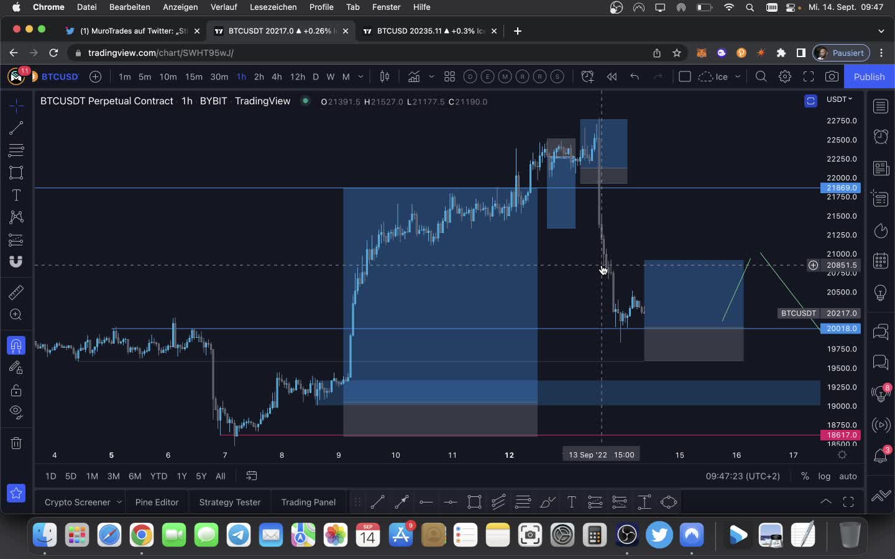The width and height of the screenshot is (895, 559).
Task: Select the trend line drawing tool
Action: (16, 128)
